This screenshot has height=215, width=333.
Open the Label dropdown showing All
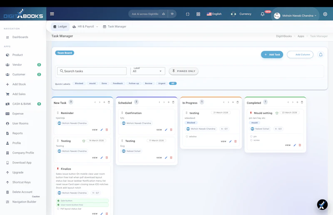148,71
